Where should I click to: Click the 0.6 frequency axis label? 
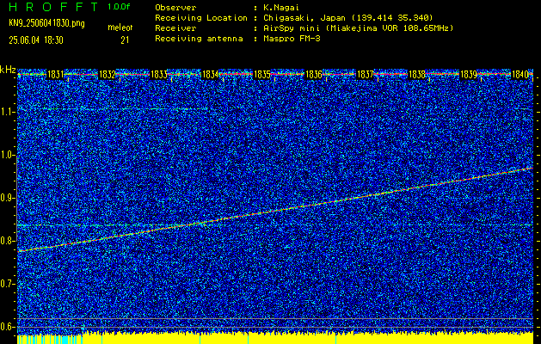[7, 327]
